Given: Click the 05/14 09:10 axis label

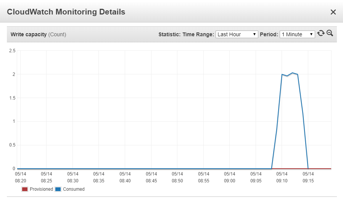Looking at the screenshot, I should 282,177.
